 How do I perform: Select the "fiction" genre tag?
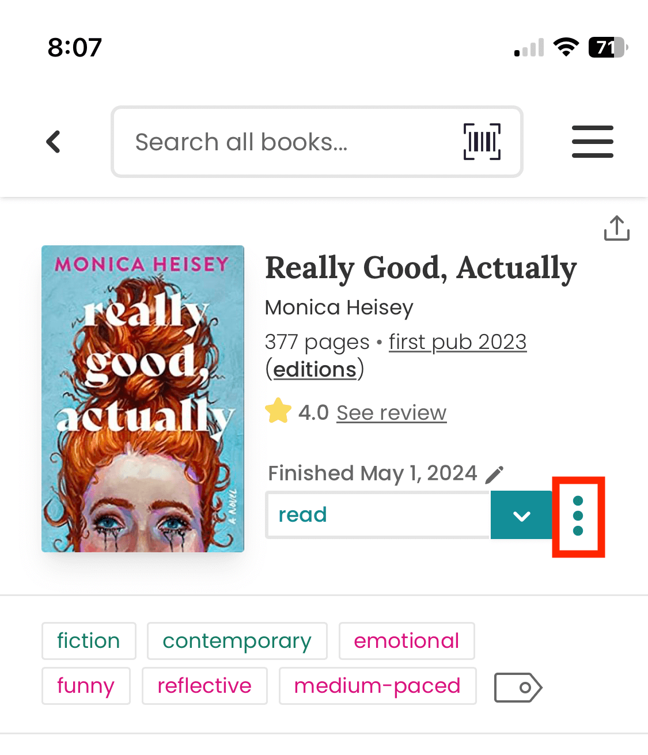[x=88, y=640]
